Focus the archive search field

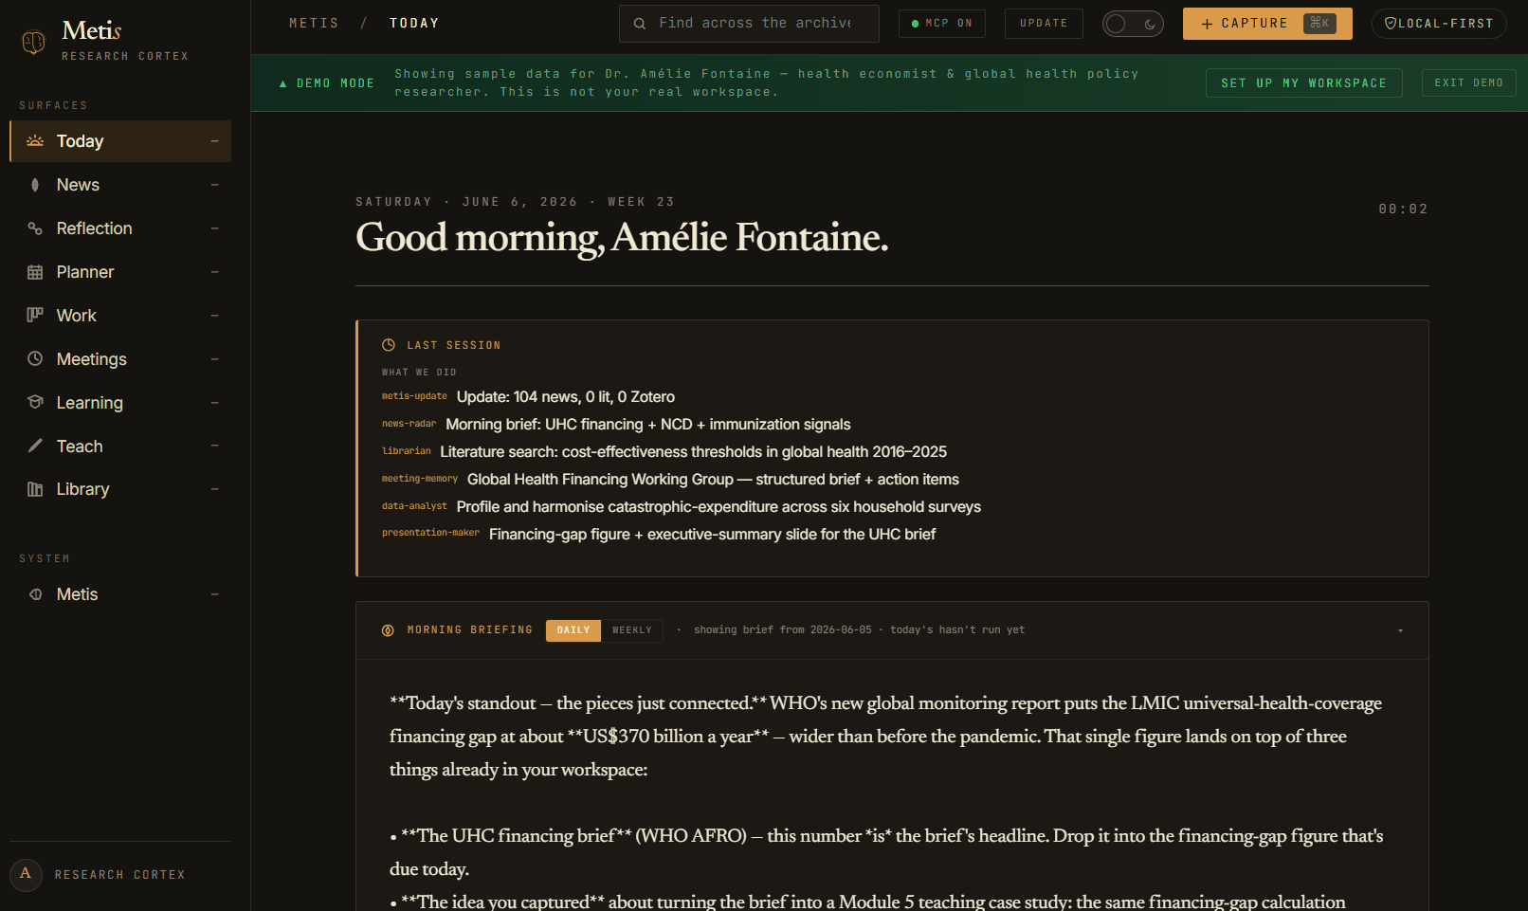tap(749, 24)
